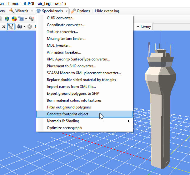Image resolution: width=190 pixels, height=175 pixels.
Task: Open the camera icon dropdown arrow
Action: pos(24,27)
